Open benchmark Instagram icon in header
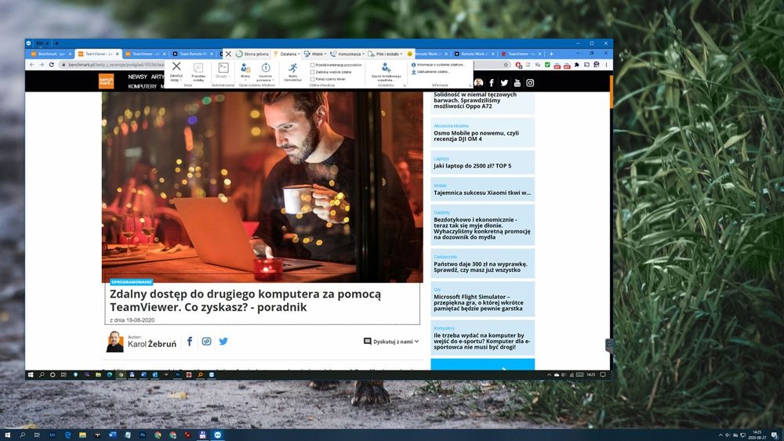The width and height of the screenshot is (784, 441). click(530, 83)
